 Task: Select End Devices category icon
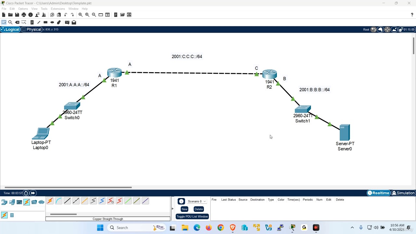tap(12, 202)
